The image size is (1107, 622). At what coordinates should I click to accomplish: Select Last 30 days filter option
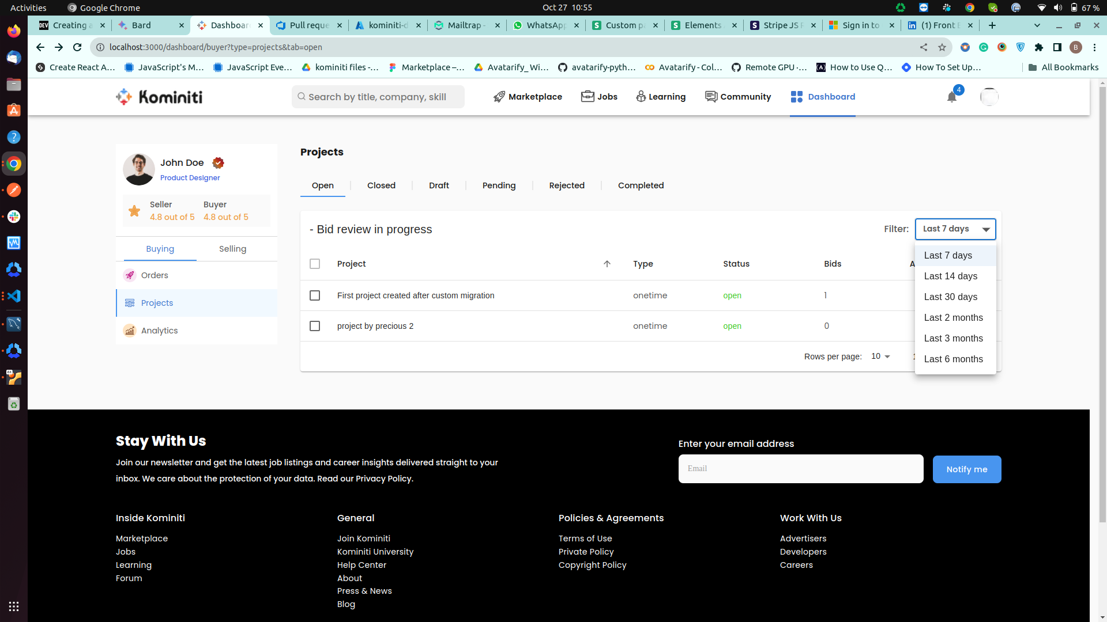click(950, 297)
